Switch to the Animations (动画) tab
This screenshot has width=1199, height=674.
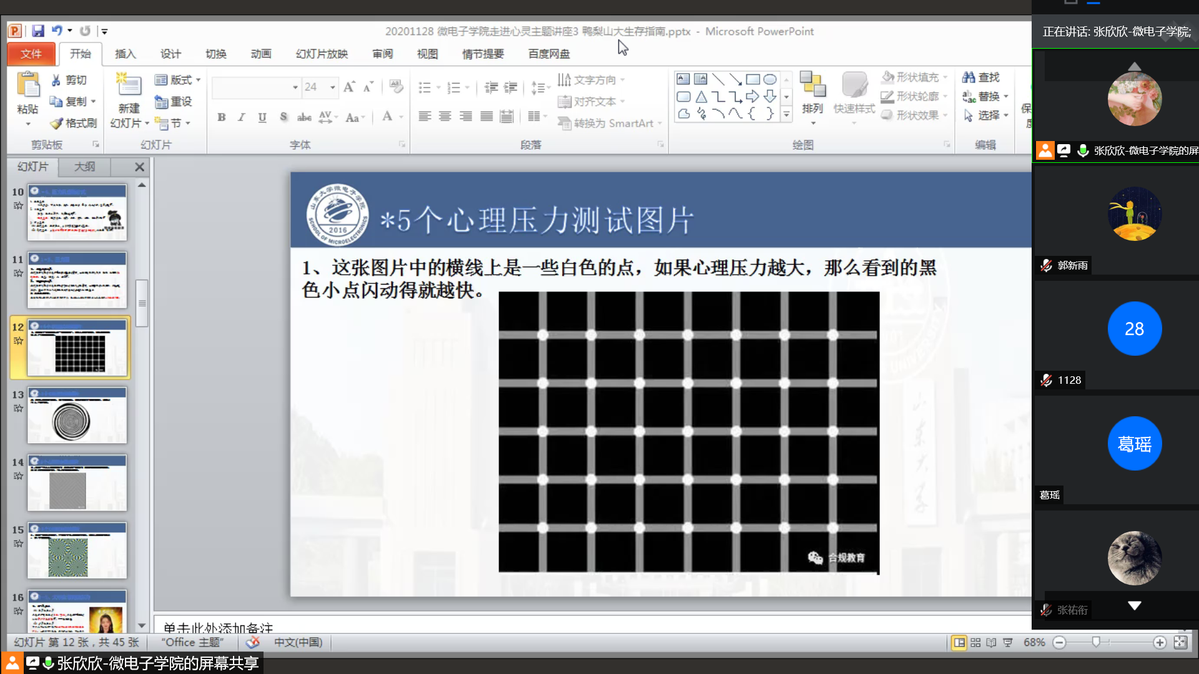coord(261,54)
